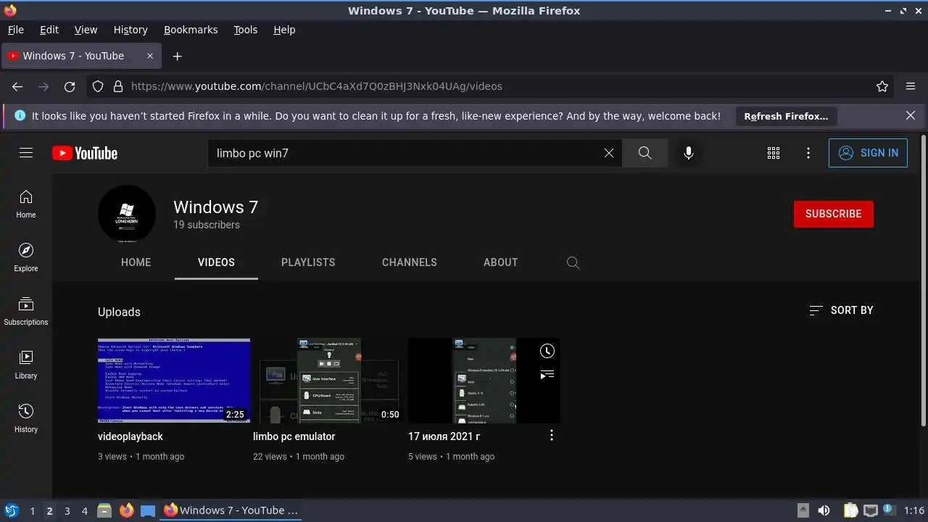Click the SIGN IN button
Image resolution: width=928 pixels, height=522 pixels.
tap(868, 153)
